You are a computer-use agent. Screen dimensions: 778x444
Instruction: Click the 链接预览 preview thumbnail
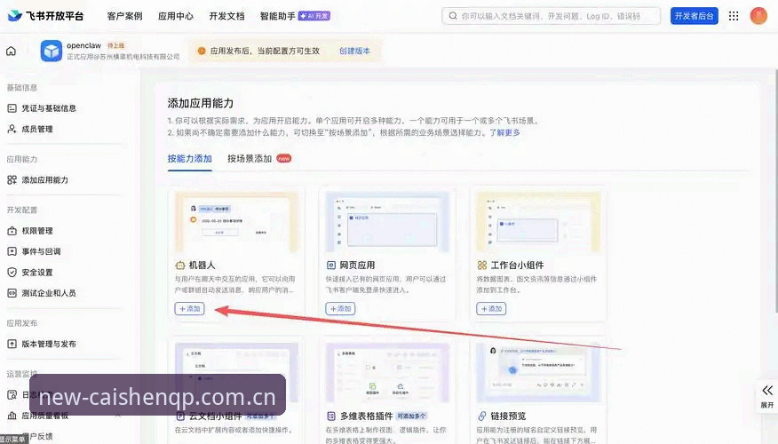click(x=538, y=373)
